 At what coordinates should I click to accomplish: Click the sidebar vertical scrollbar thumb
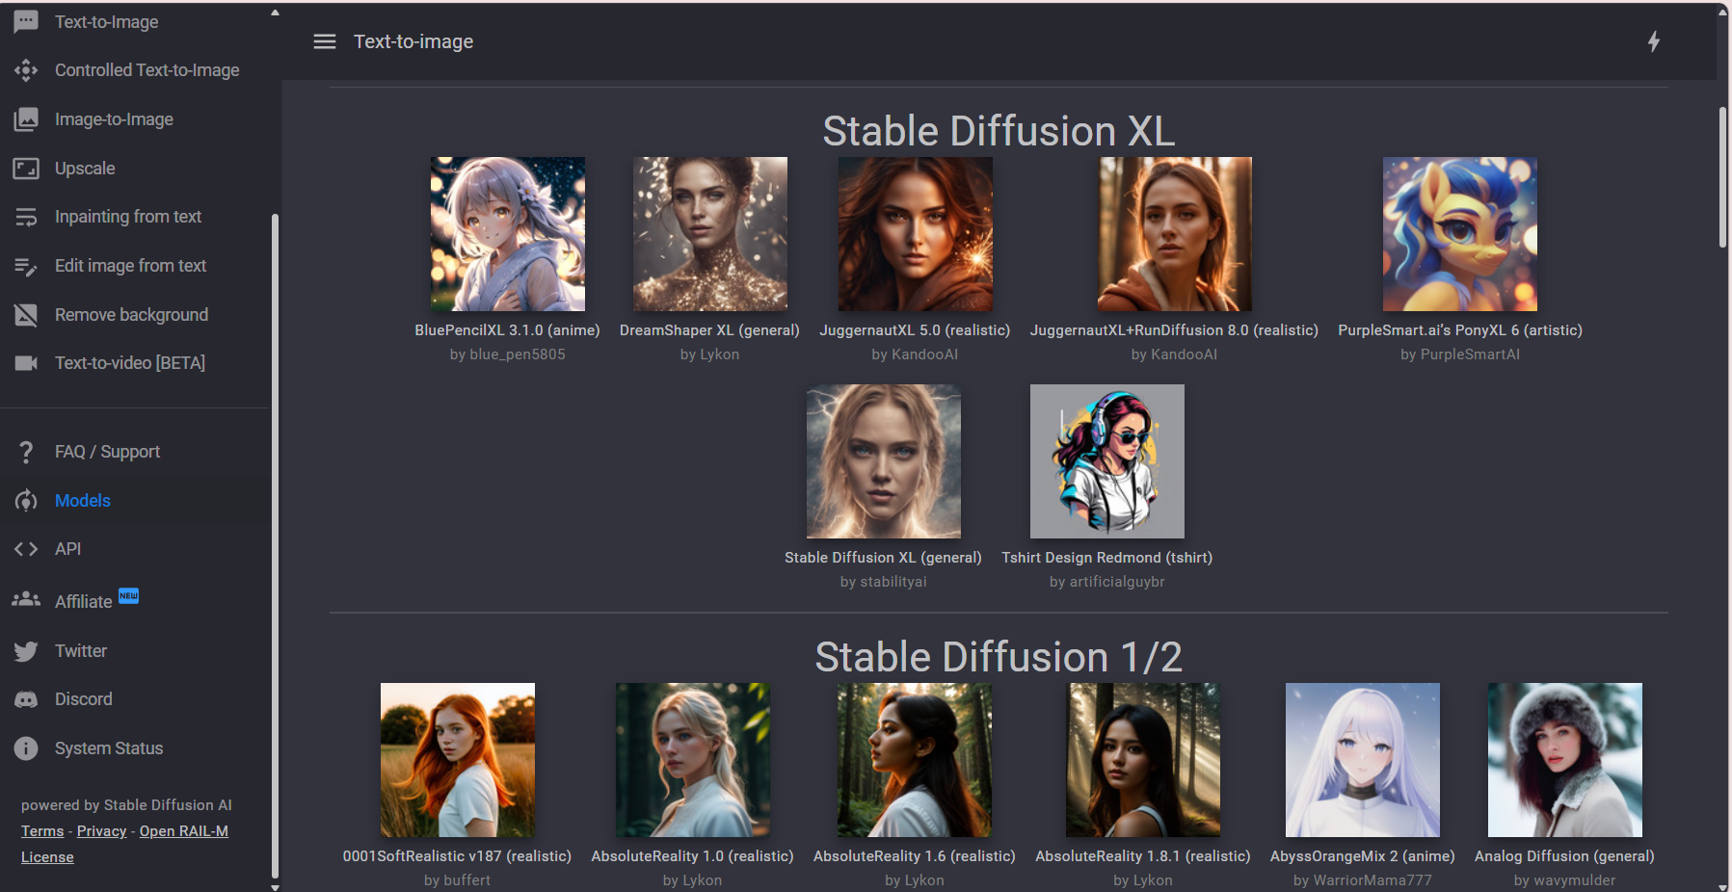tap(275, 544)
